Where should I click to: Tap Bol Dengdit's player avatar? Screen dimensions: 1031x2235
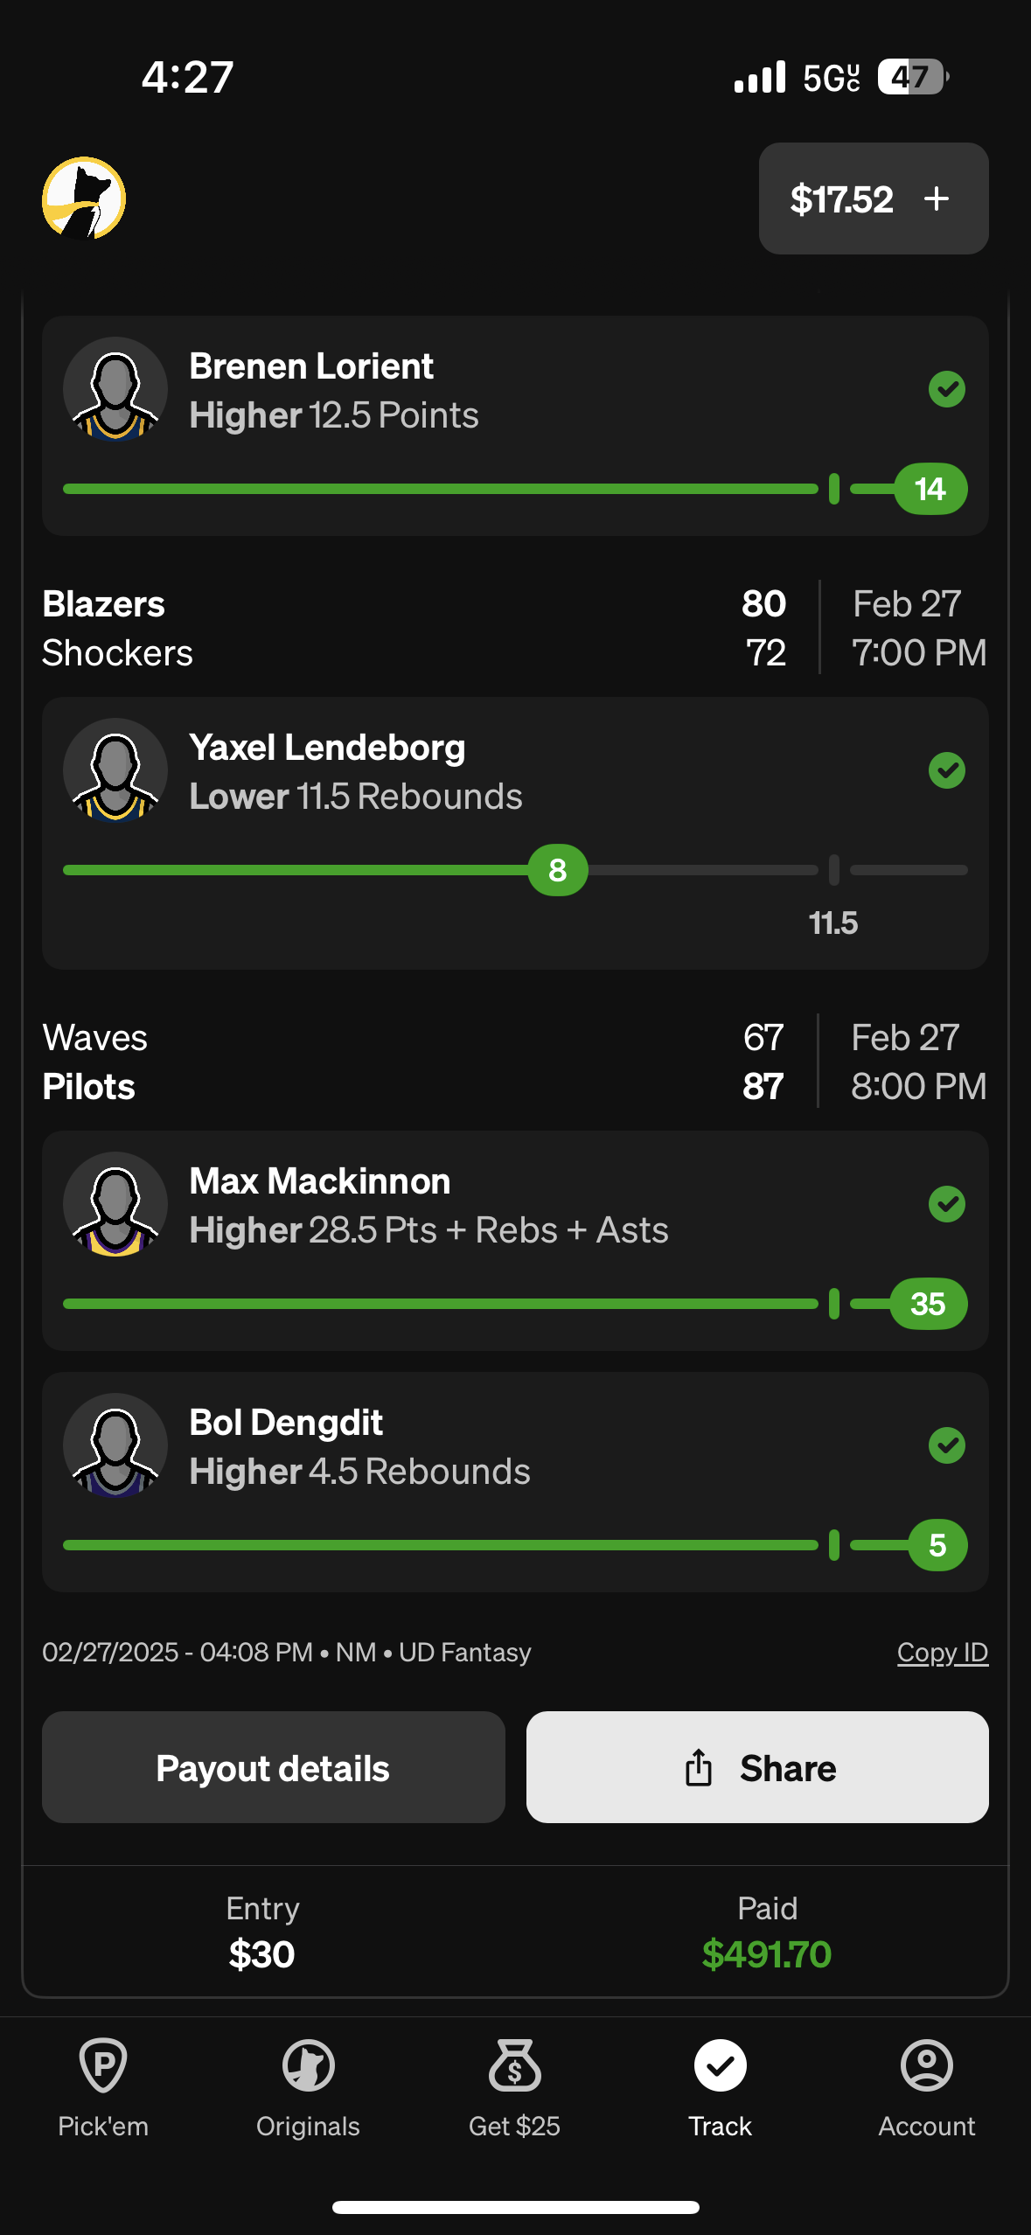115,1445
